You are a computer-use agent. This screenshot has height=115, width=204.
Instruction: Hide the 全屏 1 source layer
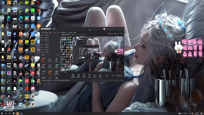pyautogui.click(x=41, y=52)
